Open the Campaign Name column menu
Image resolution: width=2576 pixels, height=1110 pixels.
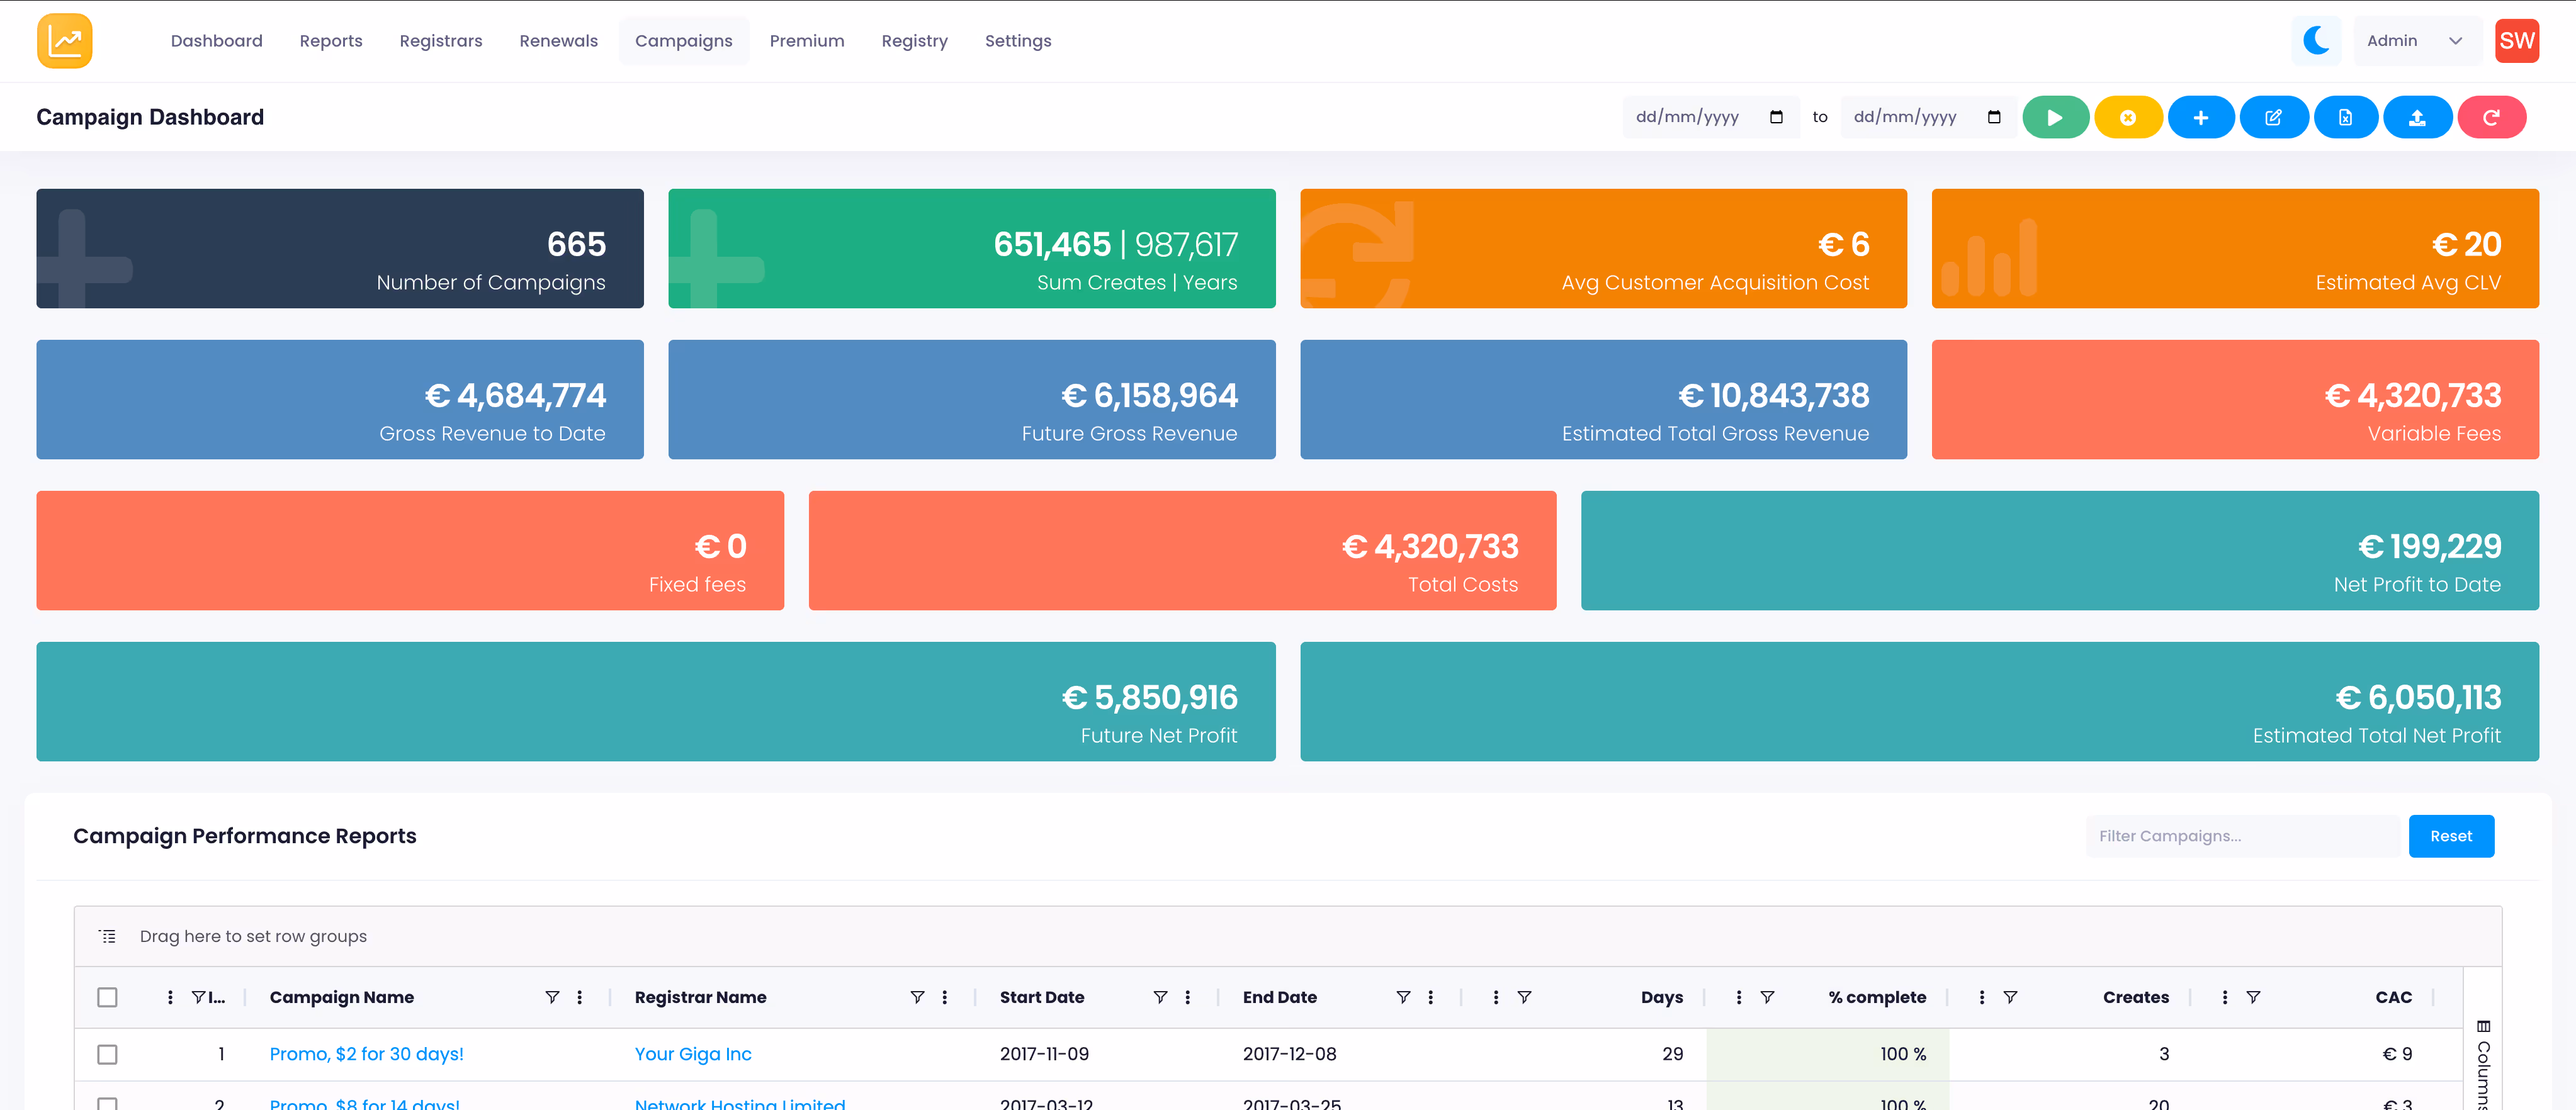point(579,997)
